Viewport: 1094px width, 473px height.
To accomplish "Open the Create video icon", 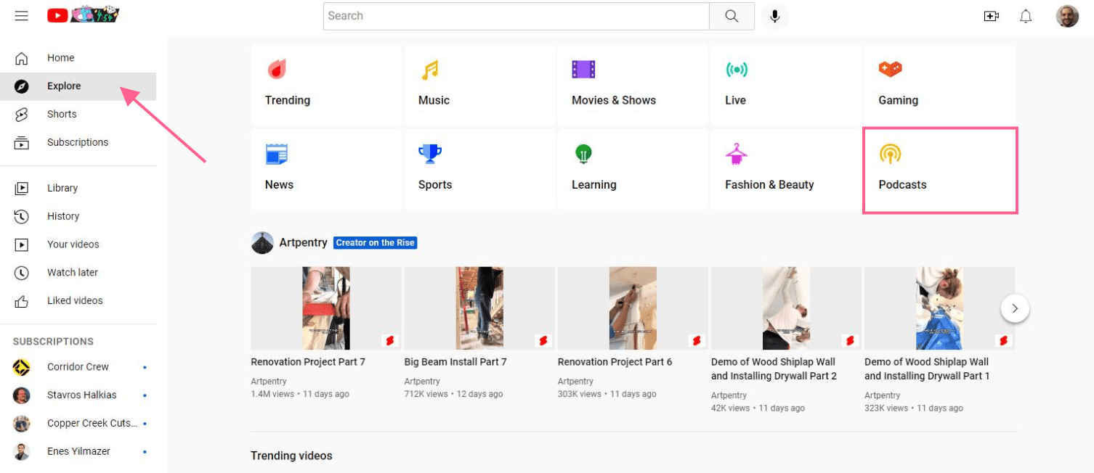I will (x=992, y=16).
